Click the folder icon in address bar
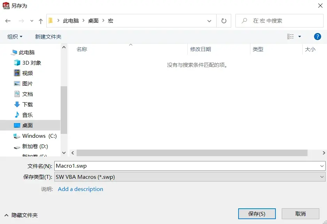The width and height of the screenshot is (327, 224). [50, 21]
